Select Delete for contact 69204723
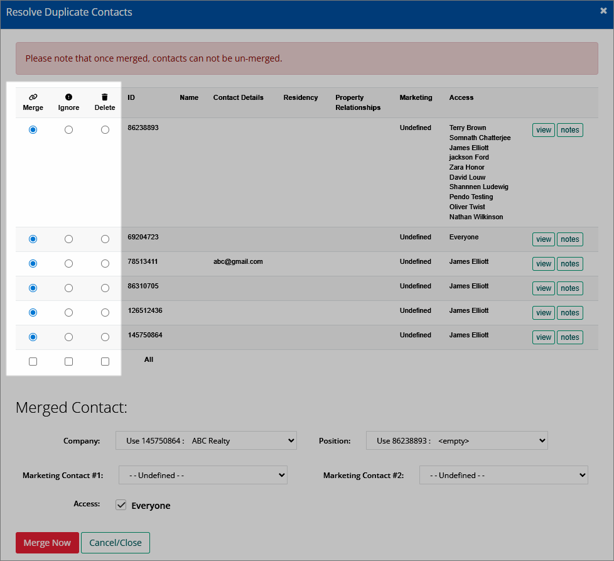Viewport: 614px width, 561px height. 105,239
